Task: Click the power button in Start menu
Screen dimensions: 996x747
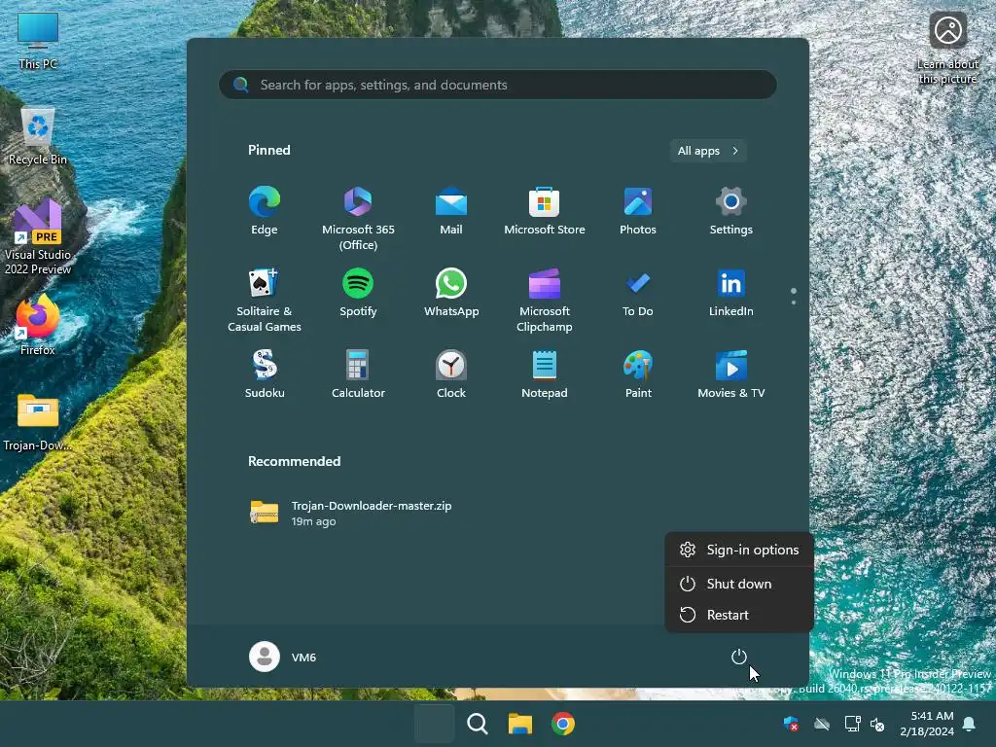Action: (739, 657)
